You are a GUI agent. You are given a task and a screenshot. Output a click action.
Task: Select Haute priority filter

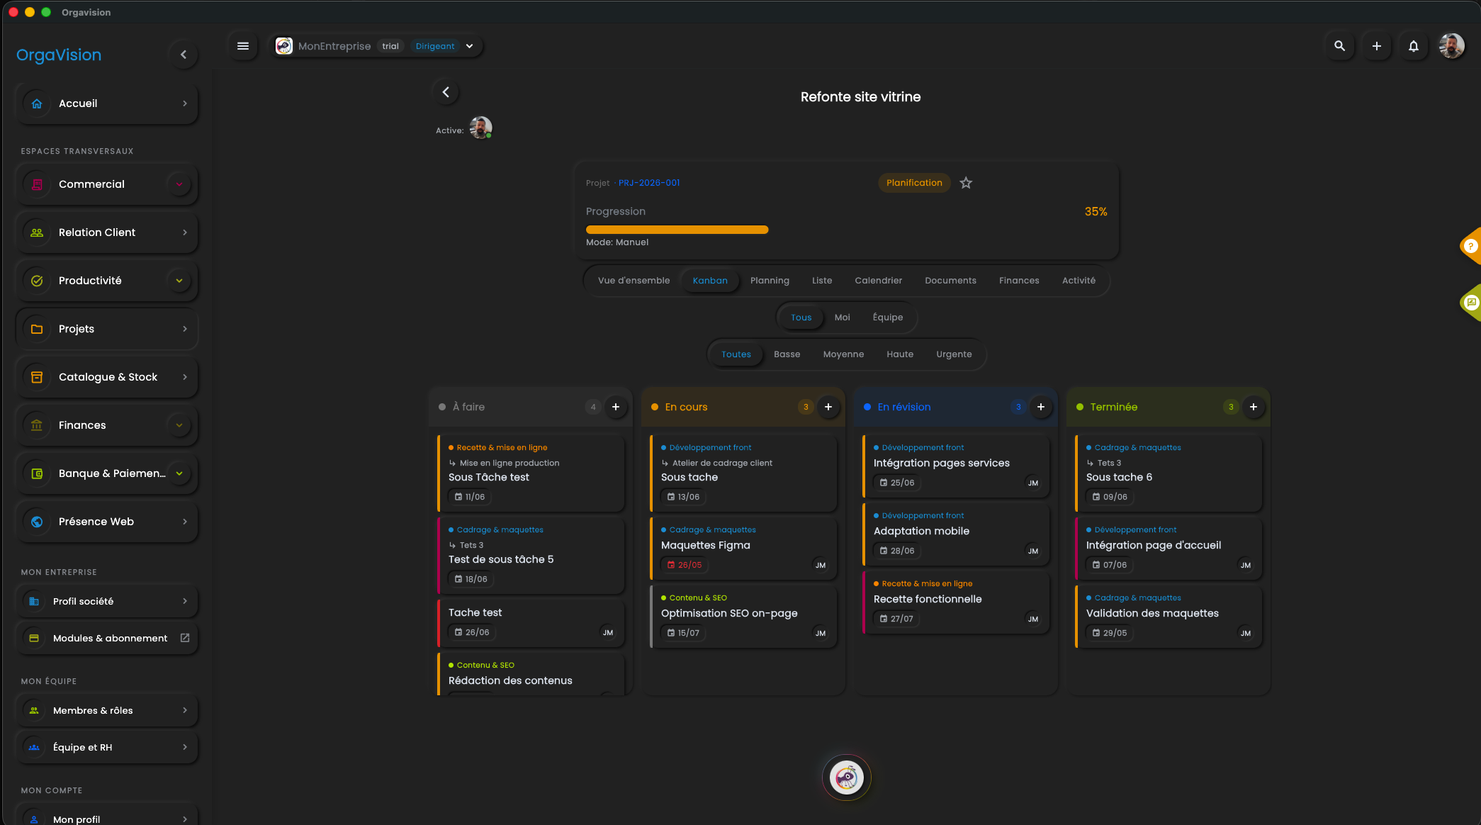coord(900,354)
